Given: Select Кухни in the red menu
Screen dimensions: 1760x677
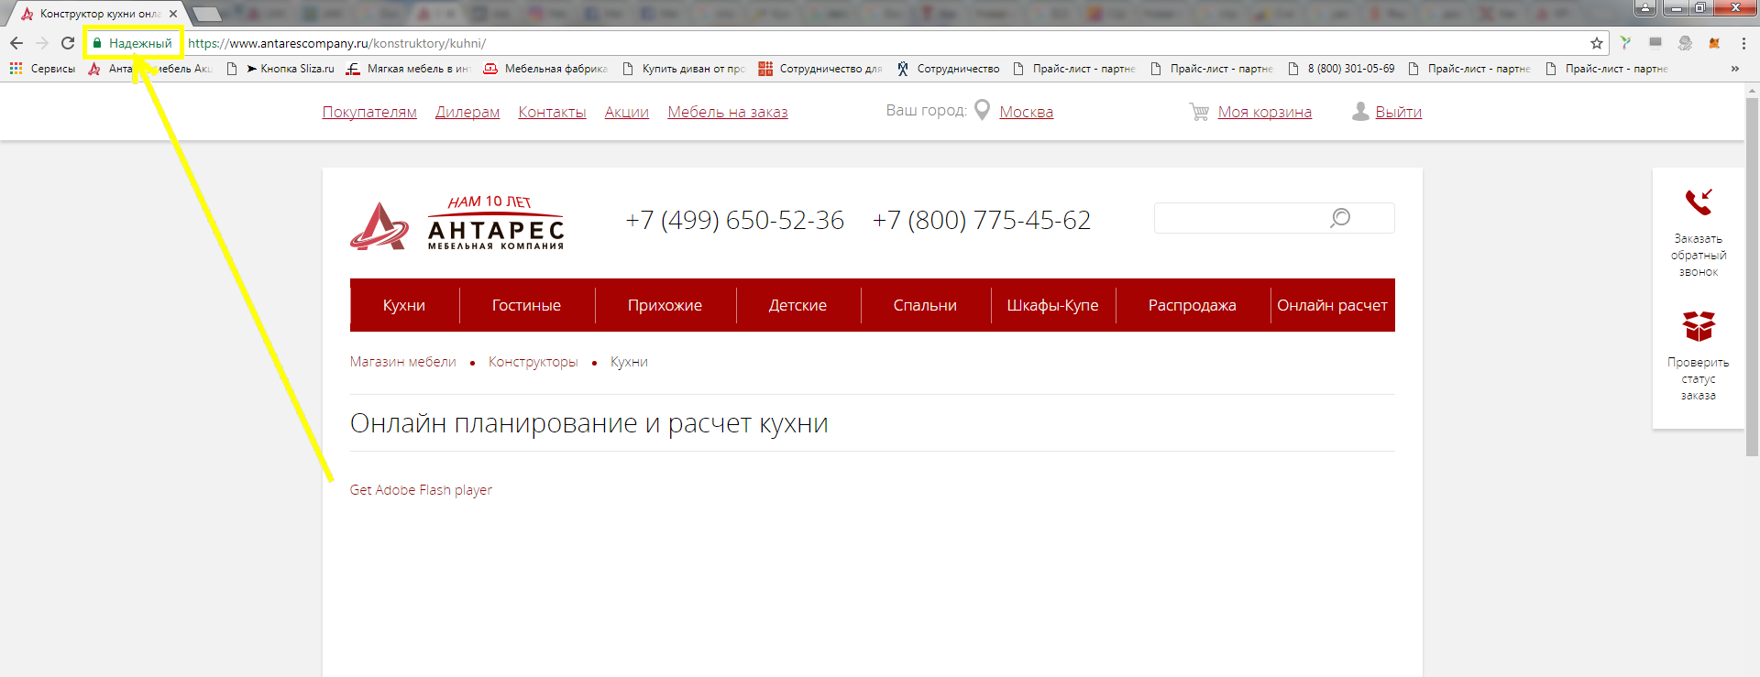Looking at the screenshot, I should (404, 305).
